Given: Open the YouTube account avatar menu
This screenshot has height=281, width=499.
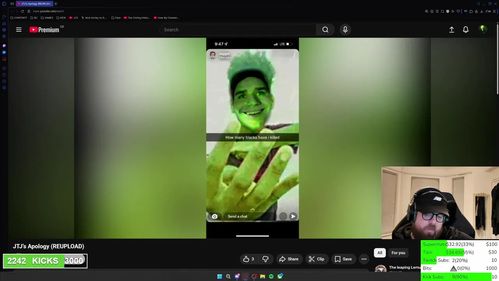Looking at the screenshot, I should [x=483, y=30].
